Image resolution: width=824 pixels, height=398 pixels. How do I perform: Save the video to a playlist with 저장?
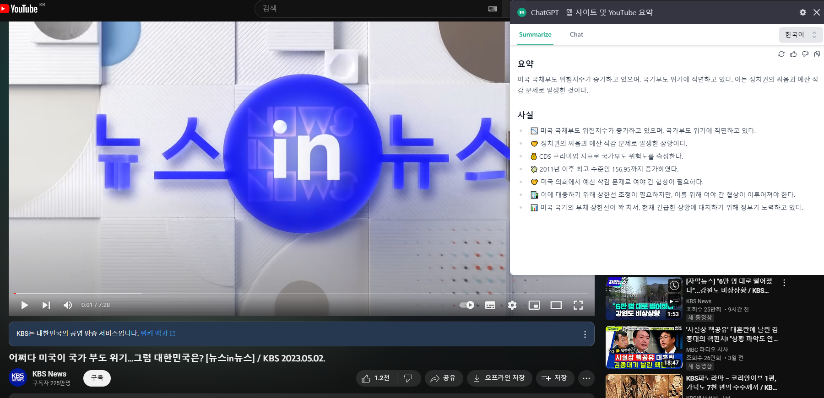[555, 378]
